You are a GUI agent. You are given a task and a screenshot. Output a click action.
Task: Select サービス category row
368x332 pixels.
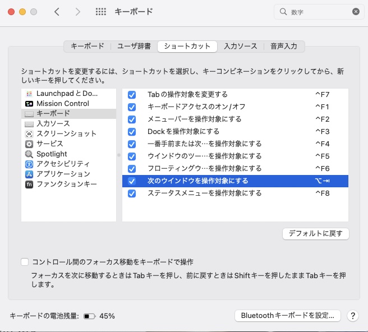tap(68, 144)
